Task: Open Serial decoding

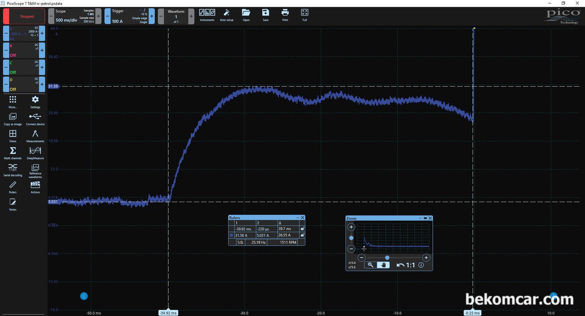Action: coord(13,170)
